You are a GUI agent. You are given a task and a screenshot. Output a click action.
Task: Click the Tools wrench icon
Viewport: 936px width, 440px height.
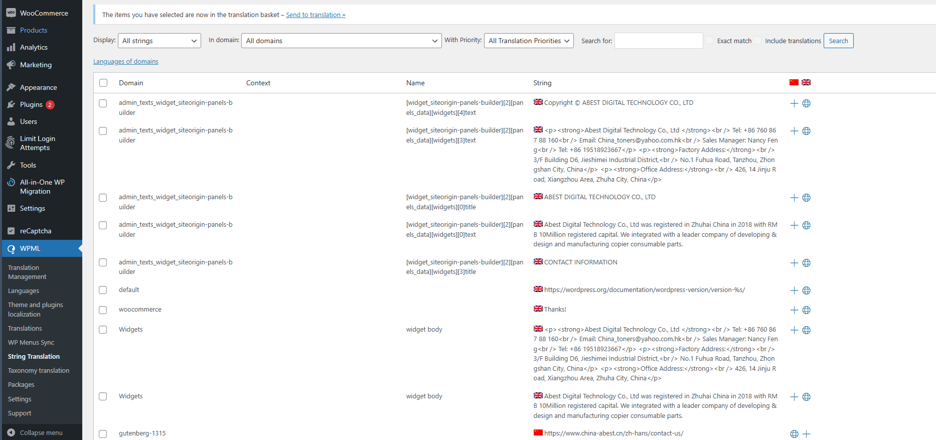(11, 165)
